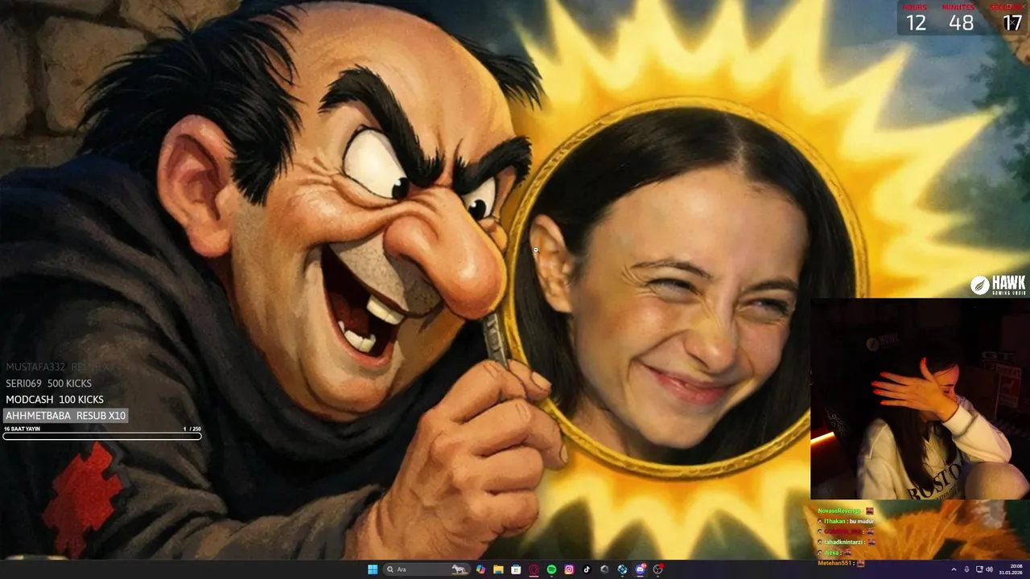Click the webcam overlay thumbnail
The width and height of the screenshot is (1030, 579).
coord(920,399)
